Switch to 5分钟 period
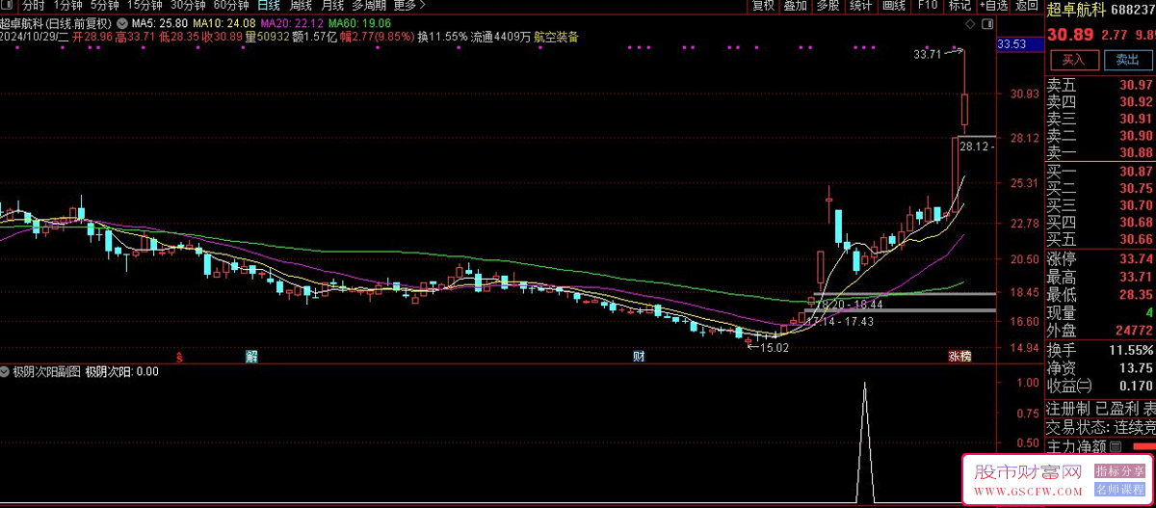 (105, 6)
